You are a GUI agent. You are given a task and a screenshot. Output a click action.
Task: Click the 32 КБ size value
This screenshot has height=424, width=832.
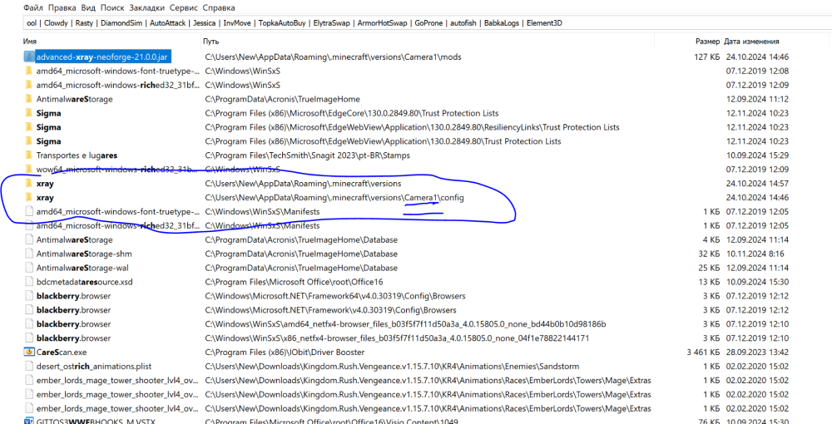coord(710,254)
